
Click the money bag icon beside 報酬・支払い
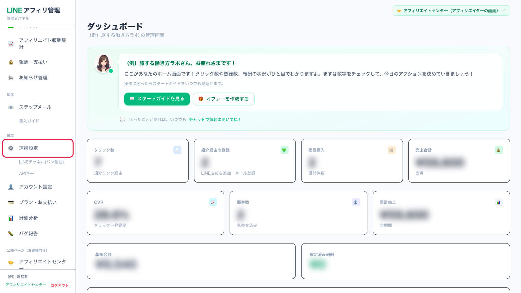[11, 62]
